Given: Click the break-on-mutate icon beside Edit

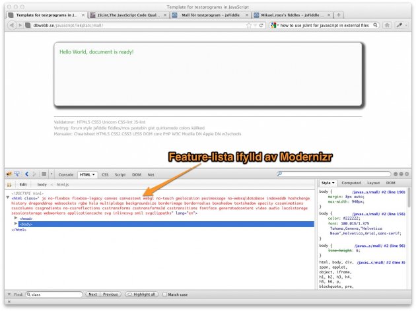Looking at the screenshot, I should pos(9,184).
